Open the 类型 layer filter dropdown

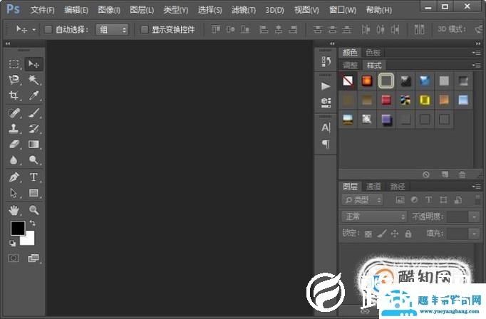(362, 200)
